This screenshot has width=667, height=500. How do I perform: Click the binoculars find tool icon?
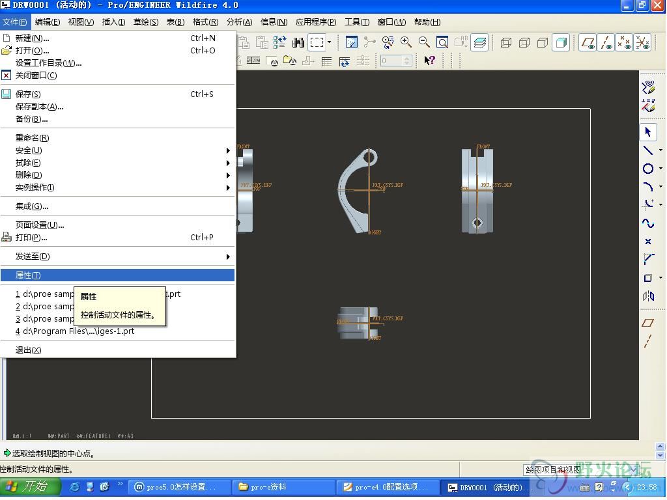[298, 42]
